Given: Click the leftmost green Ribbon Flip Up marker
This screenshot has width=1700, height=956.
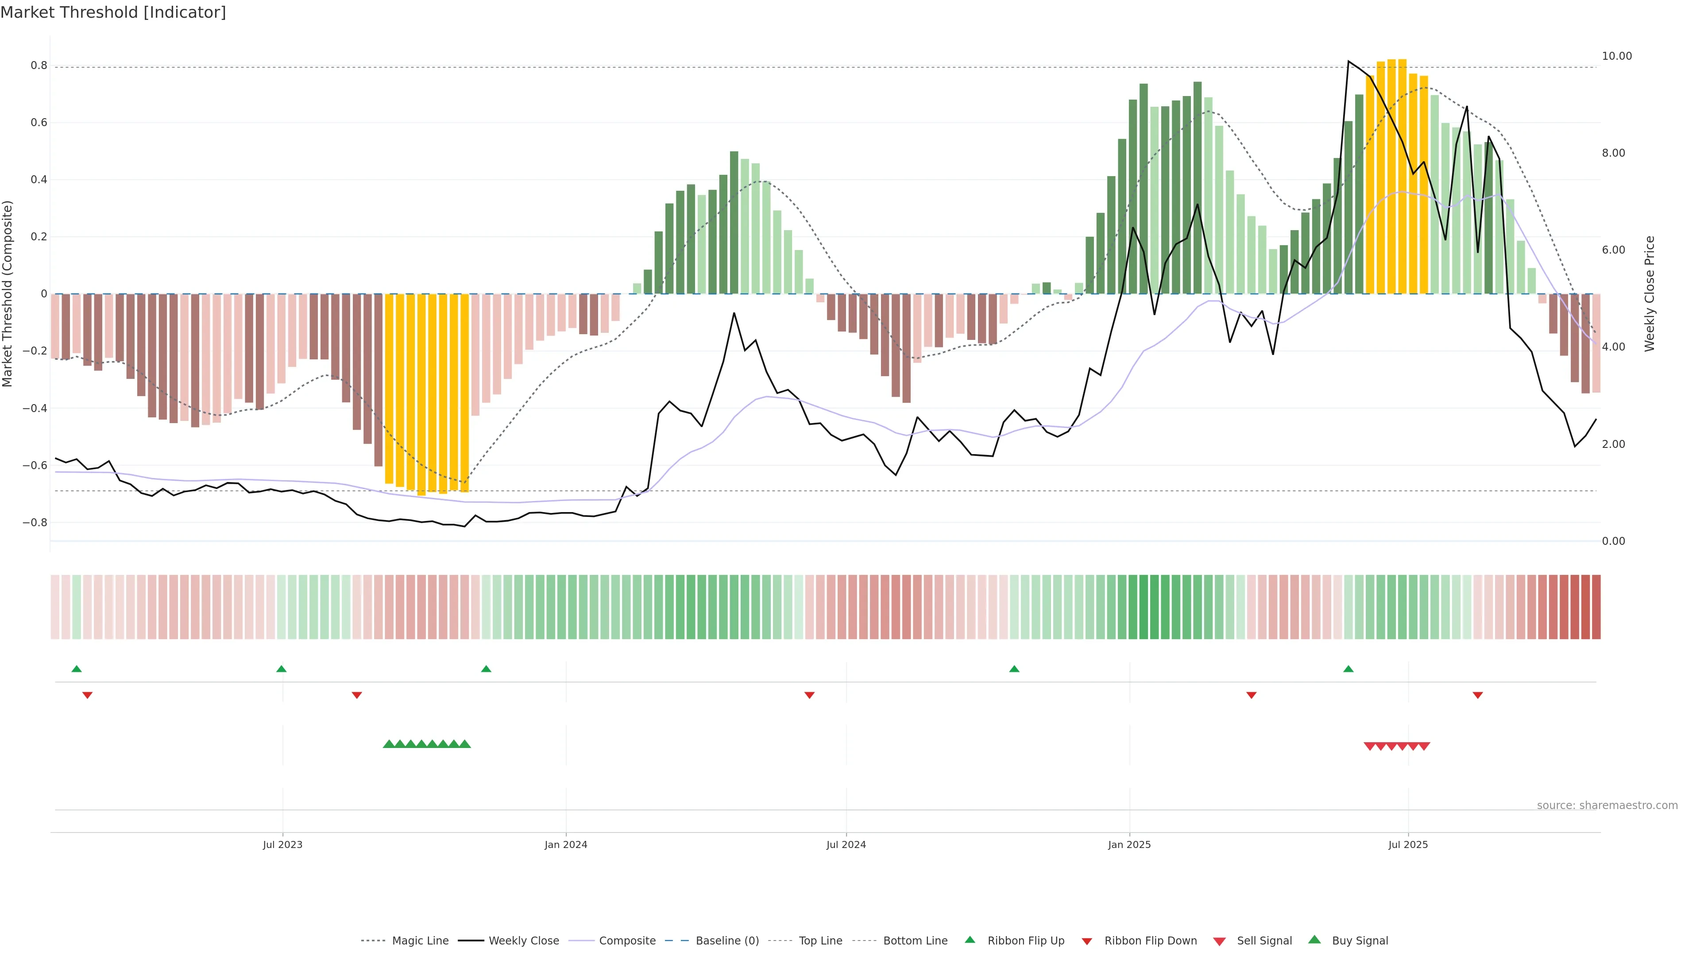Looking at the screenshot, I should 77,669.
